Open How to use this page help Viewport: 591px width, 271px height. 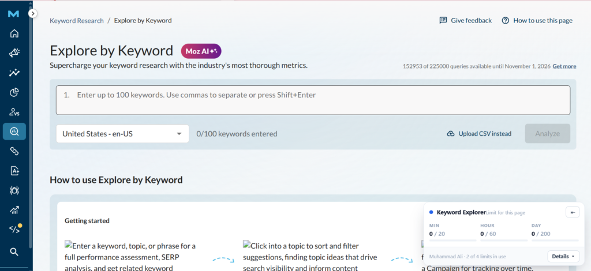(x=537, y=21)
